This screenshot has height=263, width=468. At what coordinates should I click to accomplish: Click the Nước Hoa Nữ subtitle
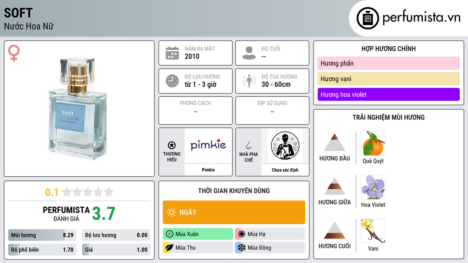[x=29, y=26]
